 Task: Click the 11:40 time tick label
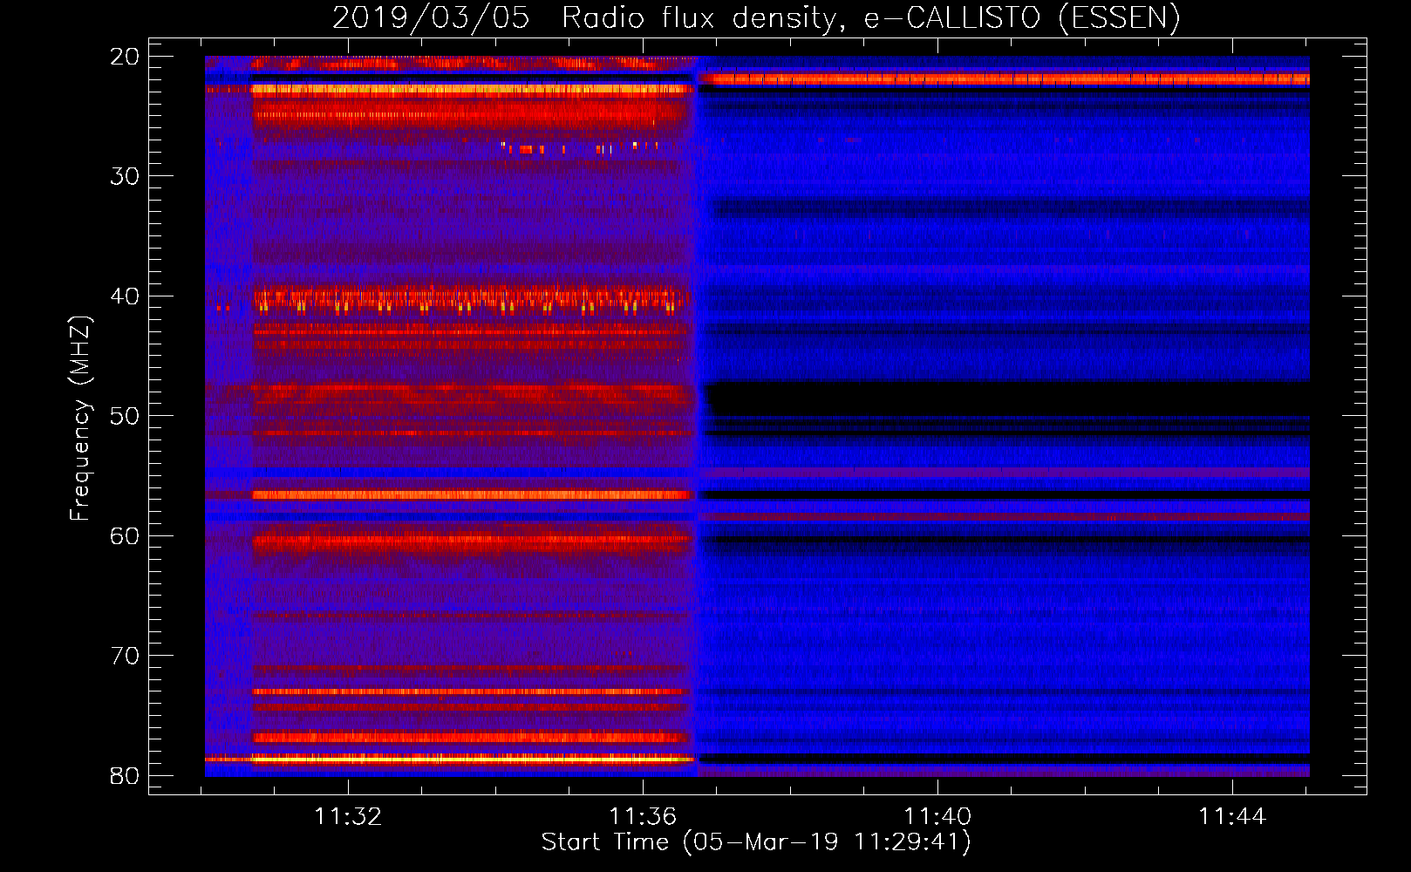pyautogui.click(x=937, y=817)
